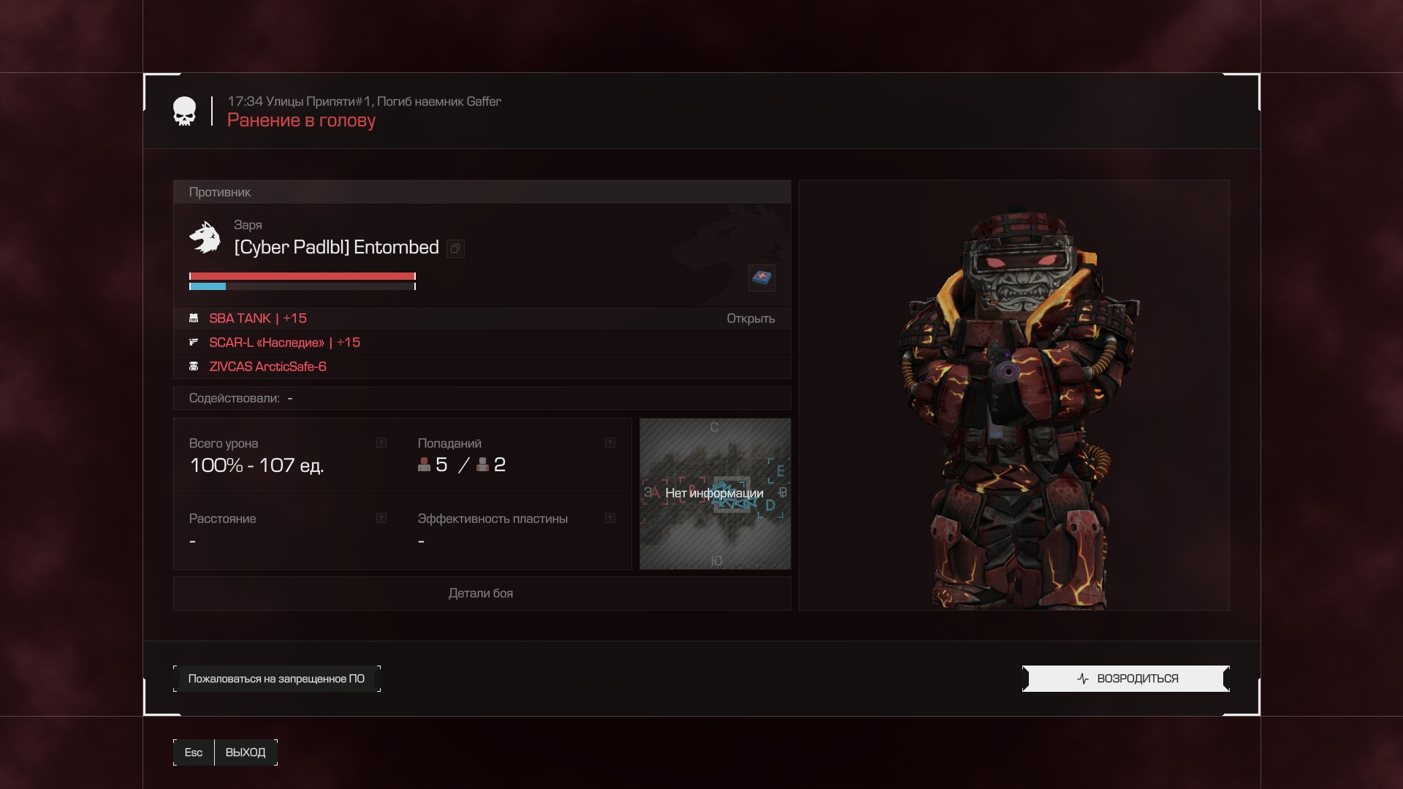This screenshot has width=1403, height=789.
Task: Click the enemy red health bar
Action: (x=302, y=276)
